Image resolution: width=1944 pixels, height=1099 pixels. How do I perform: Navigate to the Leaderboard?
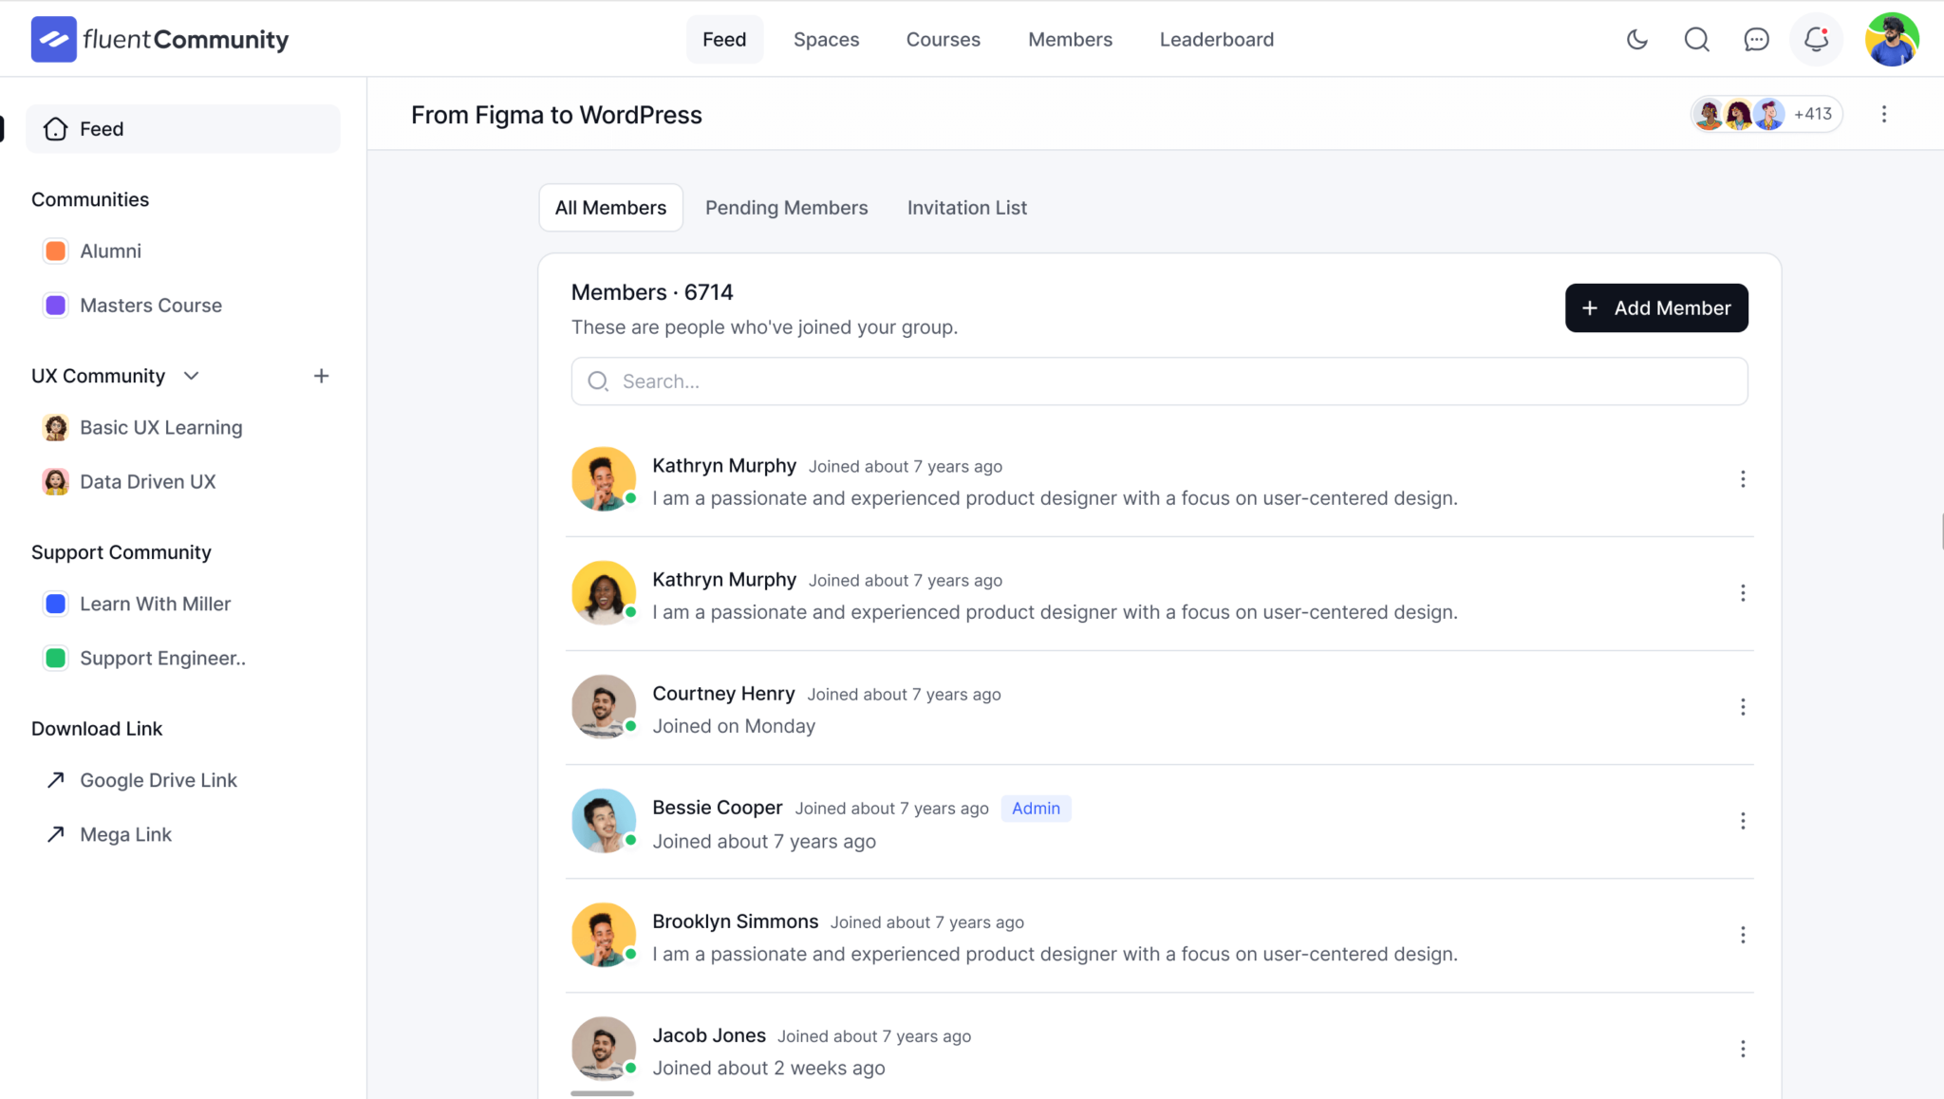pyautogui.click(x=1216, y=39)
